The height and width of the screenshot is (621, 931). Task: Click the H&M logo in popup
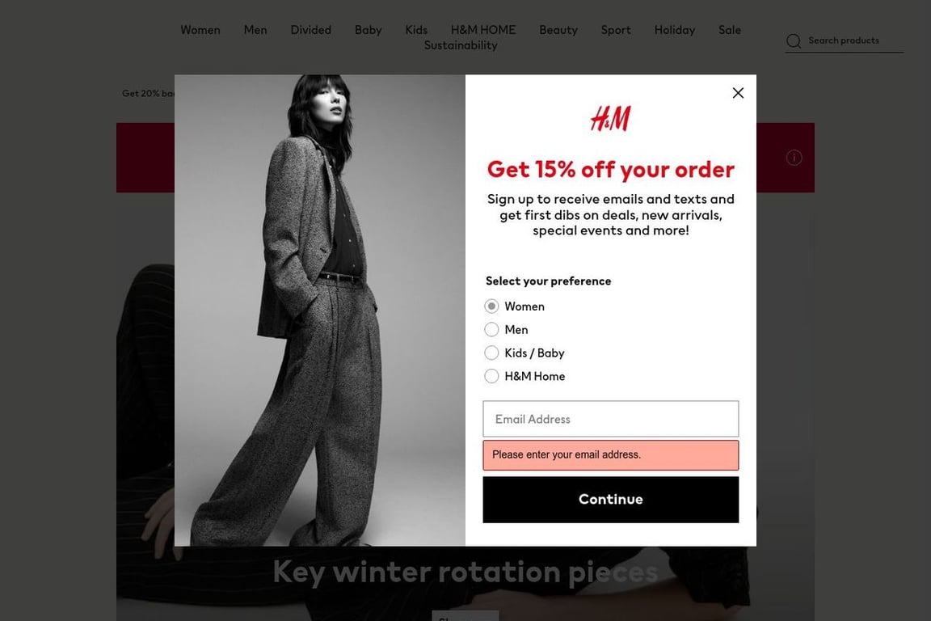tap(610, 118)
